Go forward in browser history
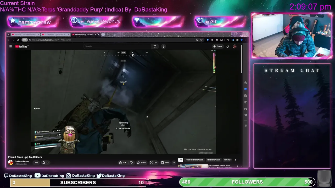335x188 pixels. 13,40
